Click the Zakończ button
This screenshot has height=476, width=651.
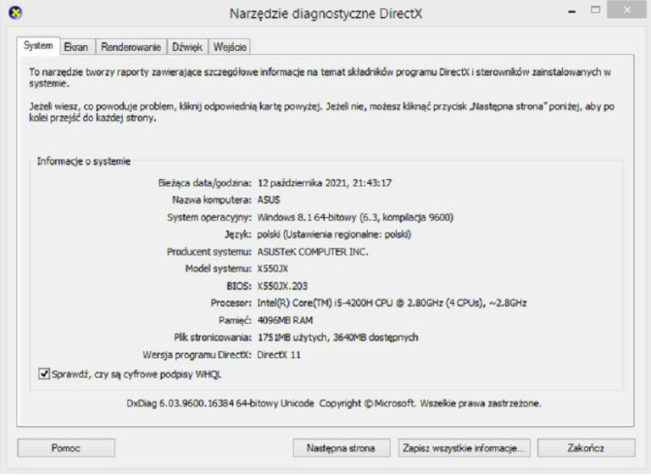[x=586, y=448]
